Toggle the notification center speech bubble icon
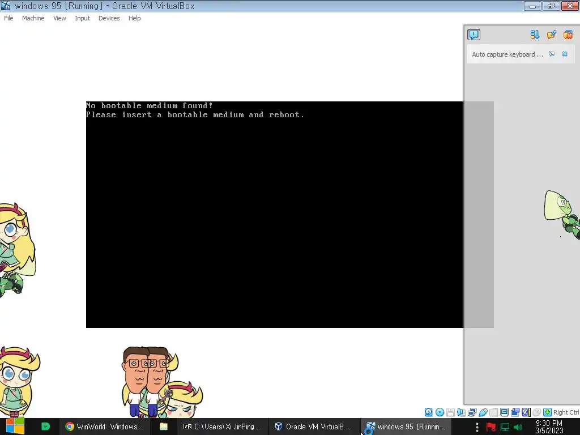Viewport: 580px width, 435px height. click(474, 35)
